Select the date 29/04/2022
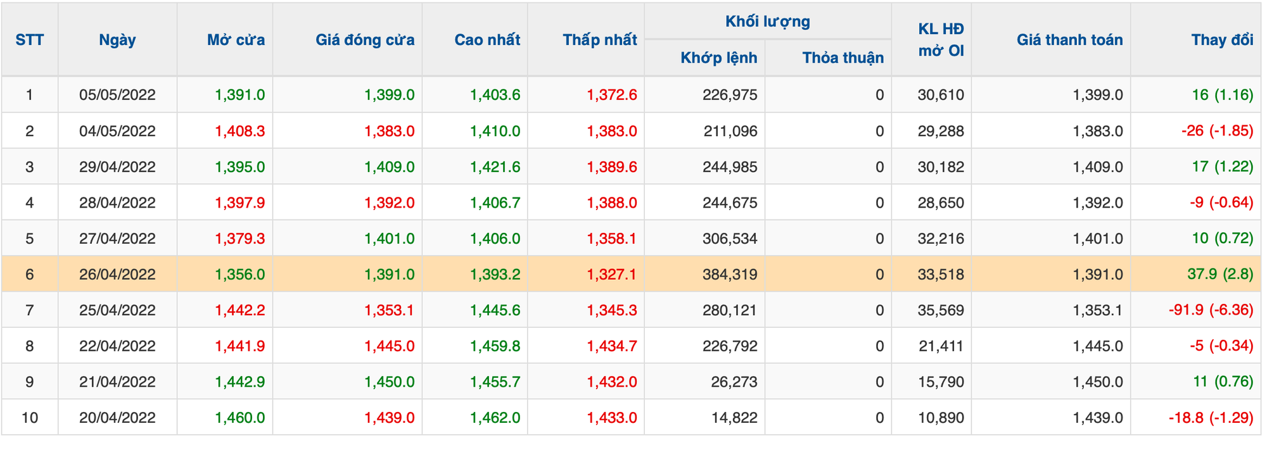The image size is (1267, 457). [117, 167]
